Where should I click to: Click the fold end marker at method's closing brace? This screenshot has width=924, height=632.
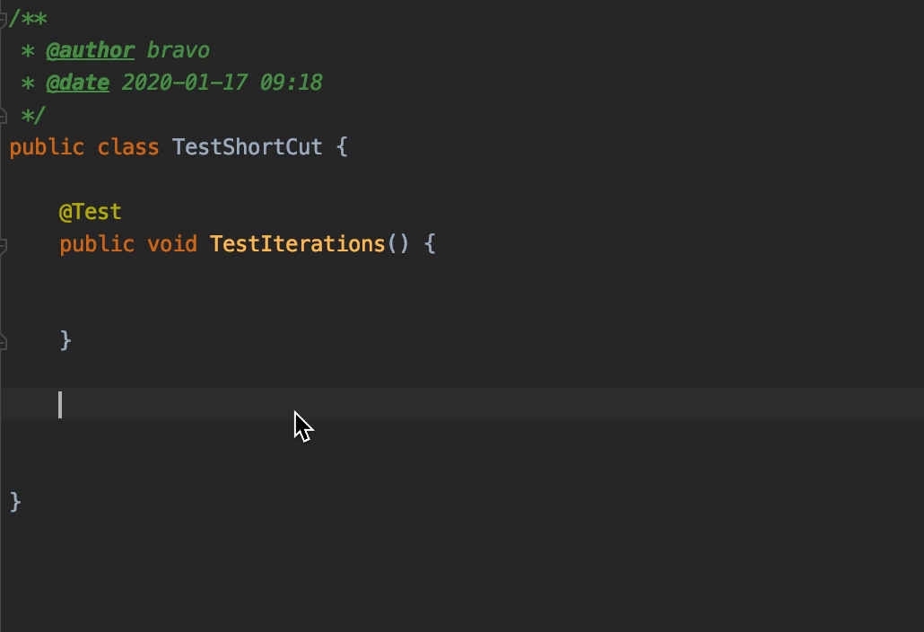click(x=4, y=341)
